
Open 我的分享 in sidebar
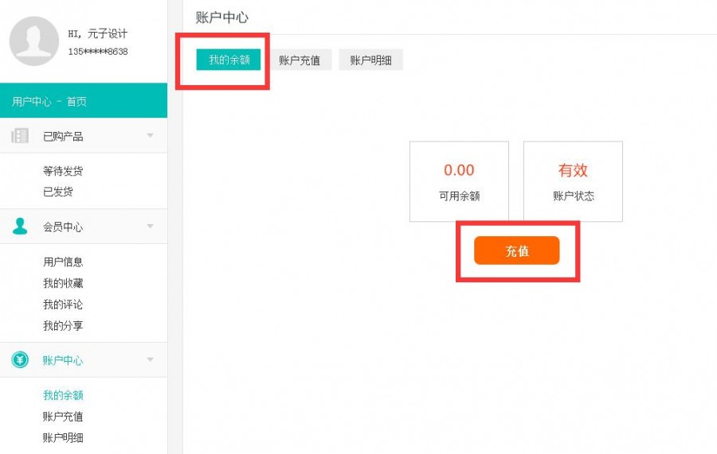click(x=63, y=326)
